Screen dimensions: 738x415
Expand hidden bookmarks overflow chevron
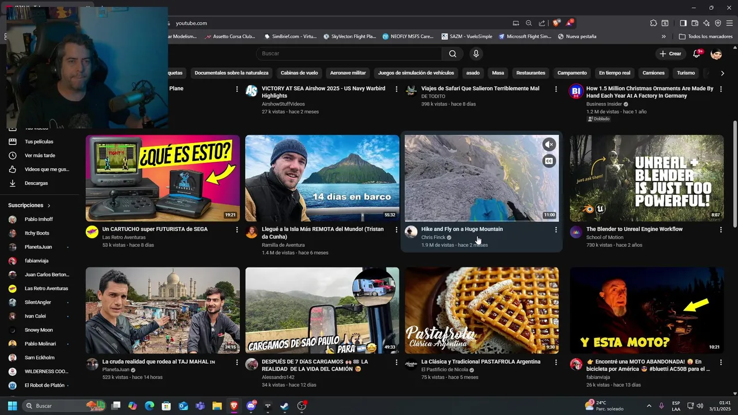click(x=664, y=36)
